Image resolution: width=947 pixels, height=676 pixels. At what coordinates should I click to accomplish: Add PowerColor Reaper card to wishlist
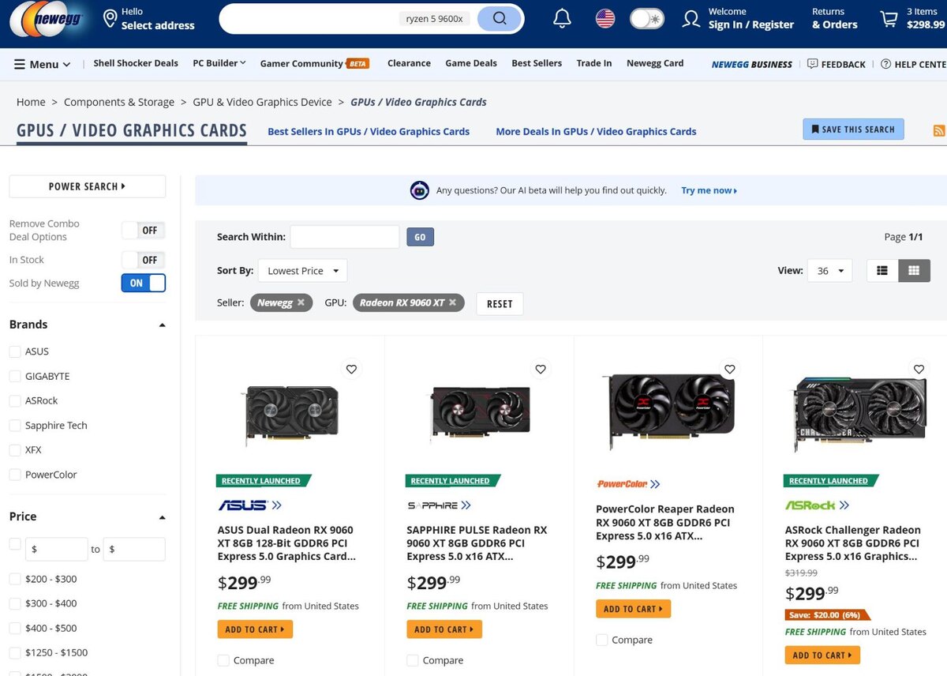tap(730, 369)
